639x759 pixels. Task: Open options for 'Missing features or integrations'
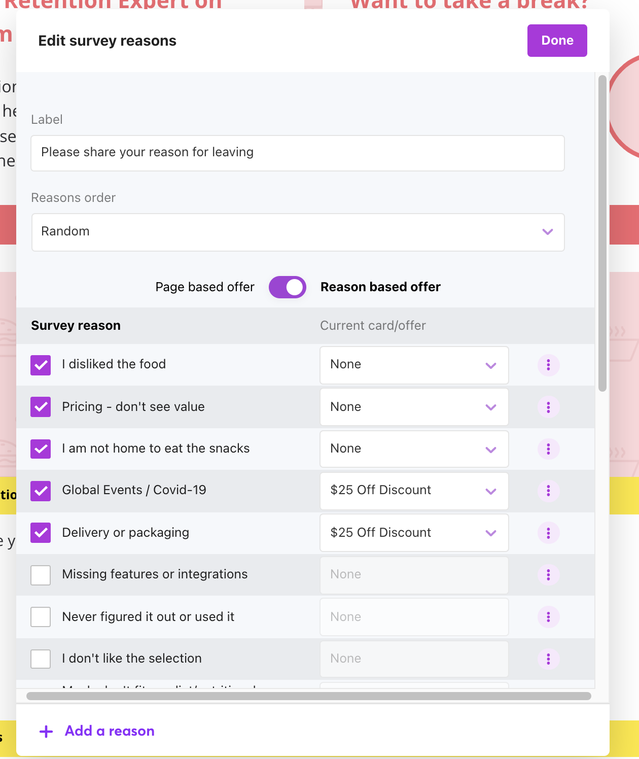point(548,575)
